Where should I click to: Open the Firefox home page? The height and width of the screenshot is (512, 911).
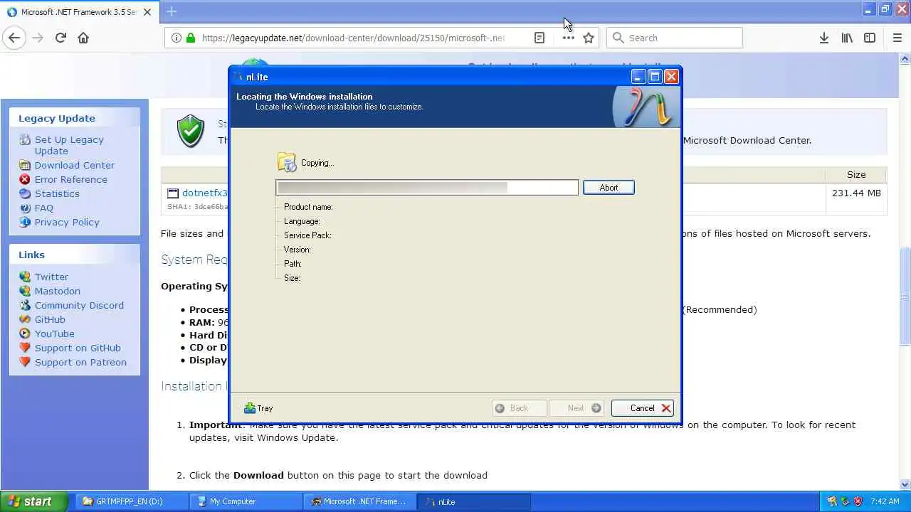click(83, 38)
